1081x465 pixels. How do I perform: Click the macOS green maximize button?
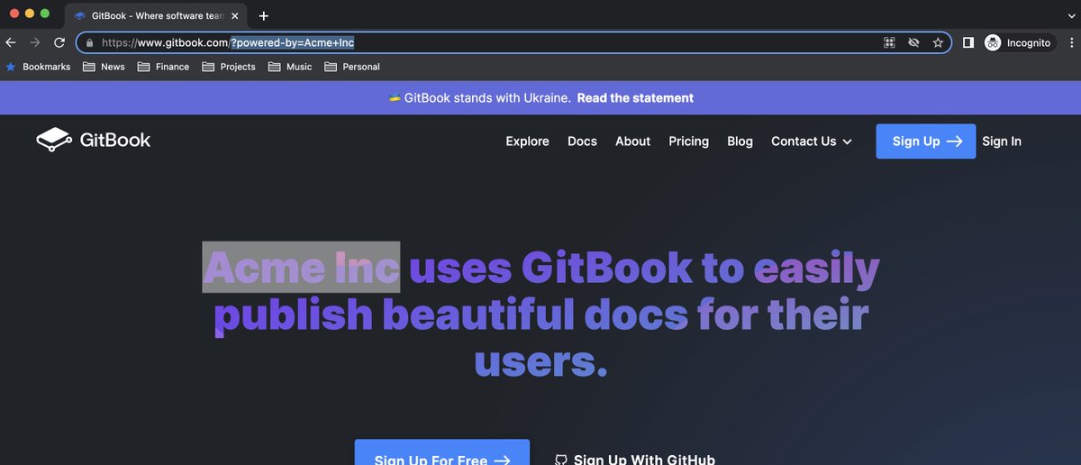click(45, 14)
